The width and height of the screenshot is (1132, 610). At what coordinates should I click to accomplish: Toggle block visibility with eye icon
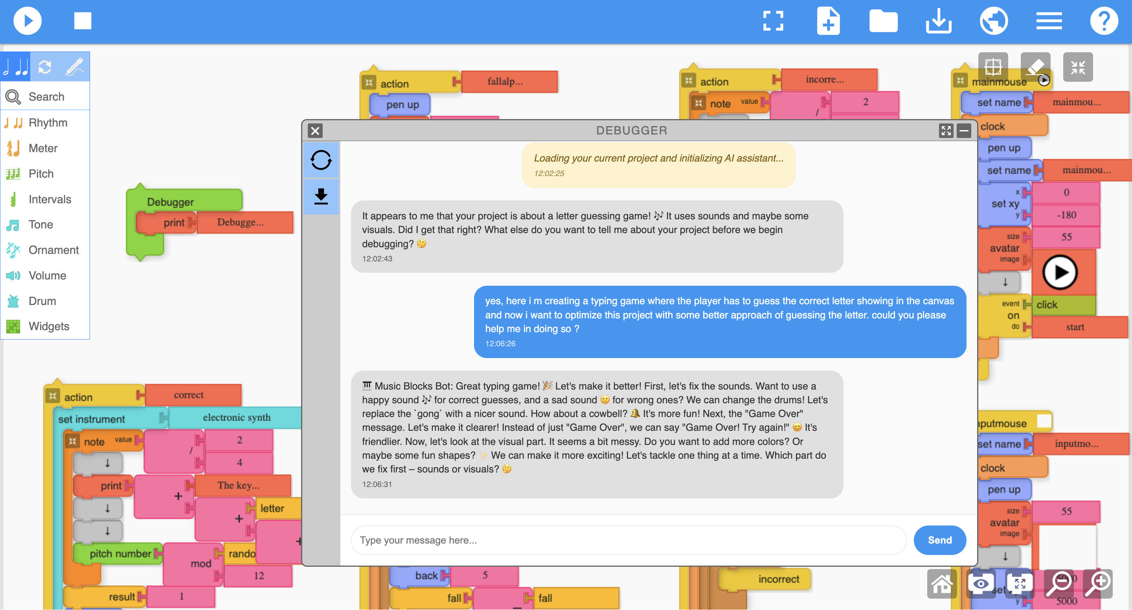[x=981, y=584]
